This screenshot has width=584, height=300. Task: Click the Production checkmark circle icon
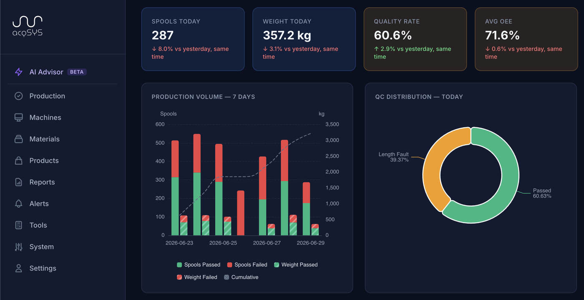tap(19, 96)
